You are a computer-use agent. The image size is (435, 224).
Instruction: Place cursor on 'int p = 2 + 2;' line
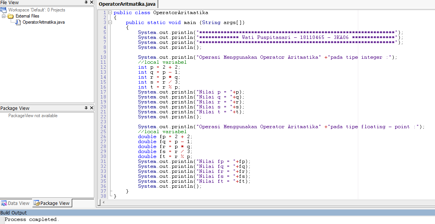(x=159, y=67)
